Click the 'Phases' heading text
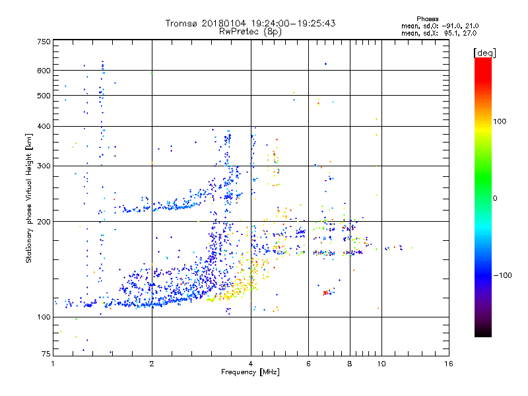 point(427,19)
